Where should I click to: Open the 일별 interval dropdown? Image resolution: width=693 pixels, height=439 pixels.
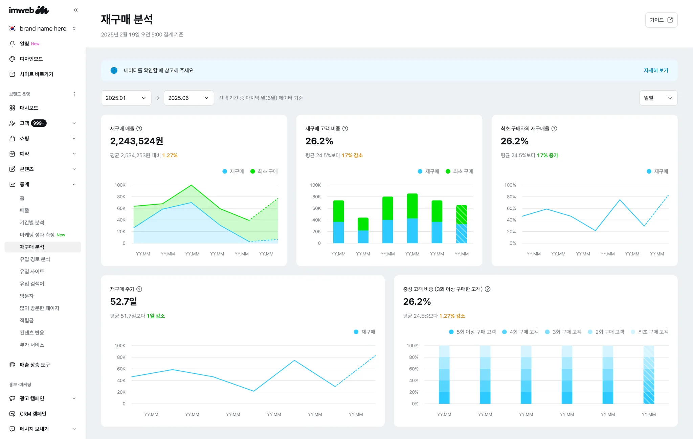pyautogui.click(x=658, y=98)
